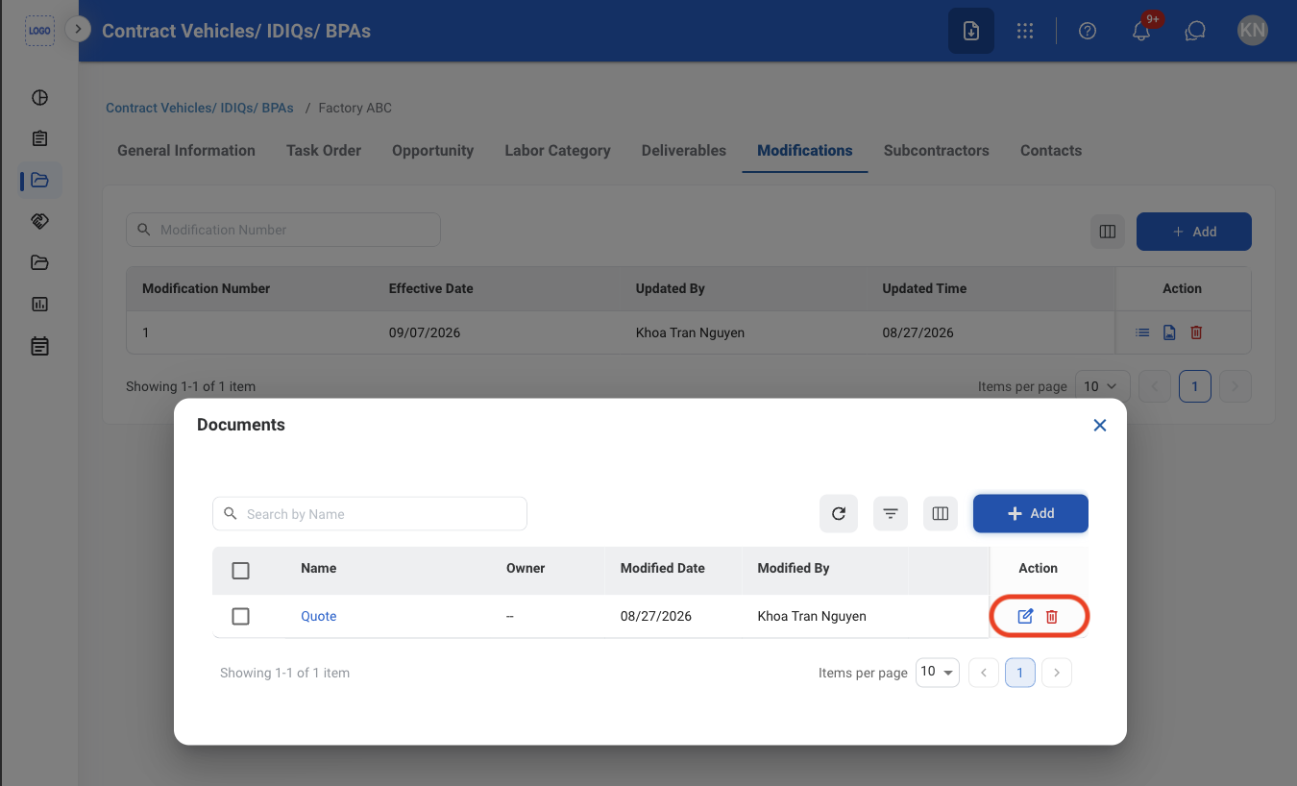Switch to the Task Order tab

[324, 150]
